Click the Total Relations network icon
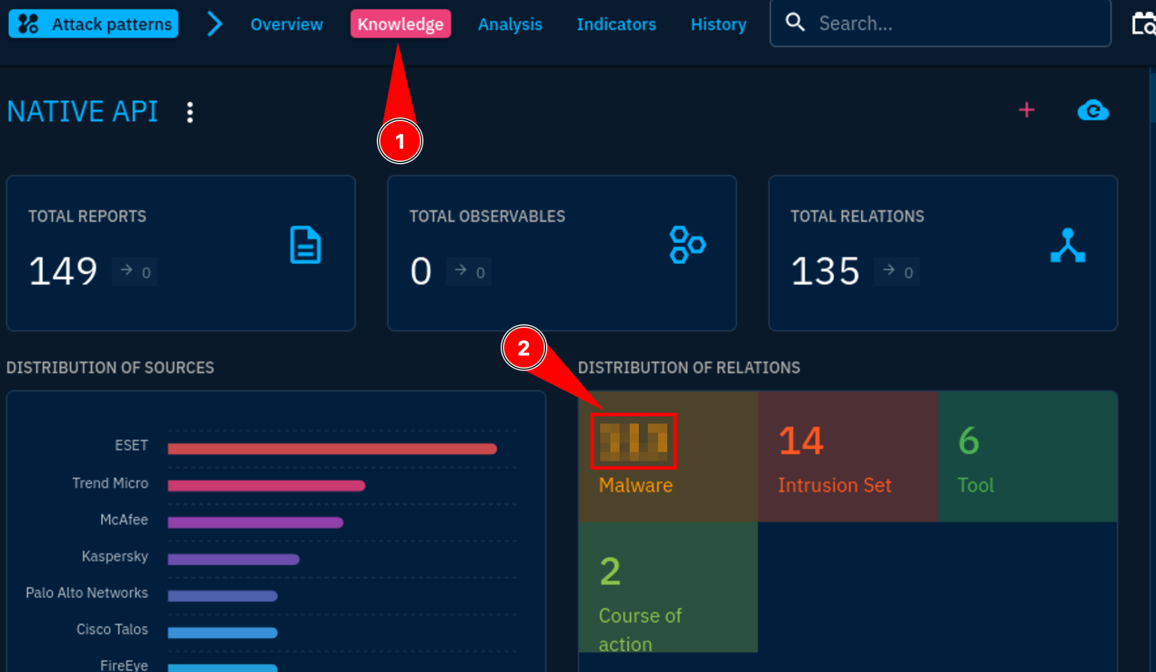Viewport: 1156px width, 672px height. pos(1067,245)
